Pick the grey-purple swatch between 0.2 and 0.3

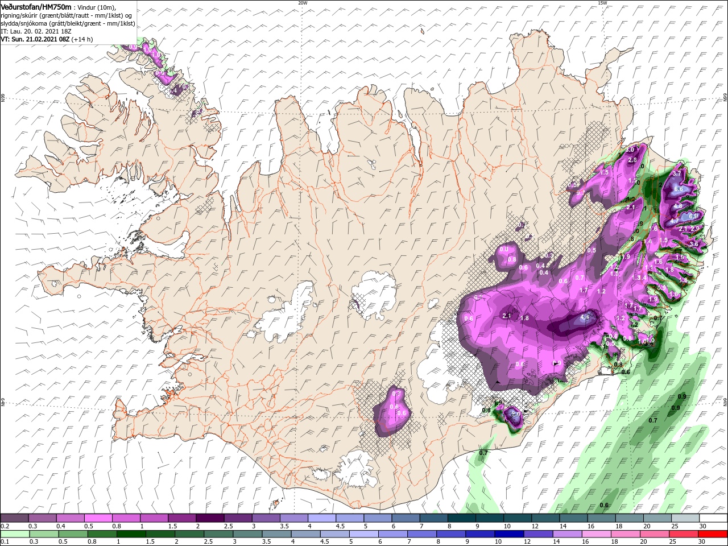coord(14,518)
